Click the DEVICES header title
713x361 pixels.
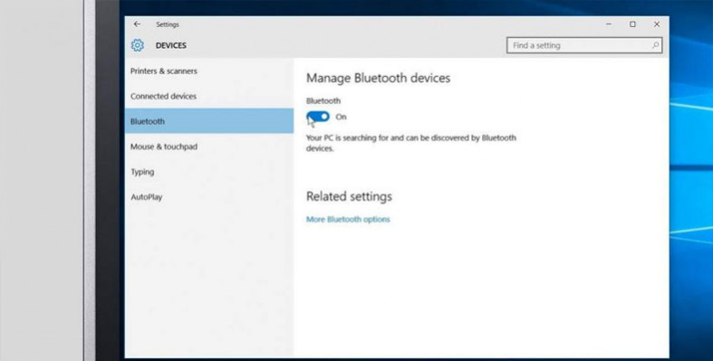[x=171, y=45]
